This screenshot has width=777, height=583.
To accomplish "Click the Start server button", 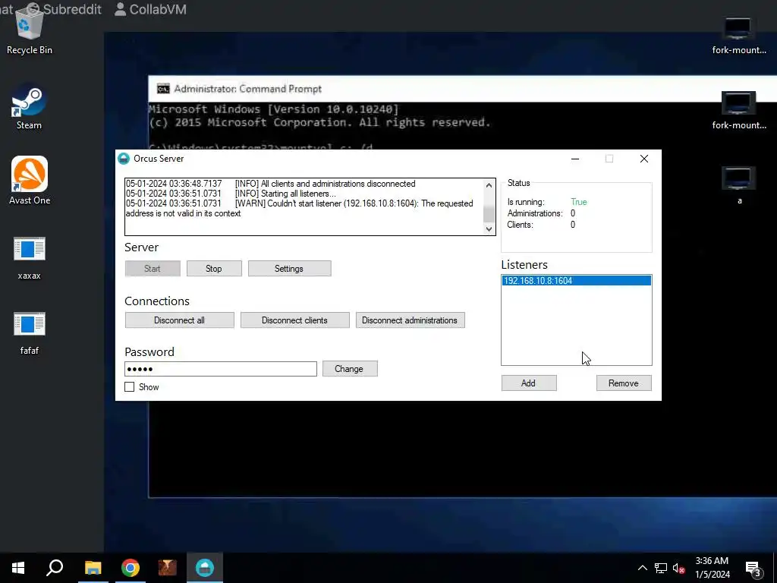I will click(x=152, y=268).
